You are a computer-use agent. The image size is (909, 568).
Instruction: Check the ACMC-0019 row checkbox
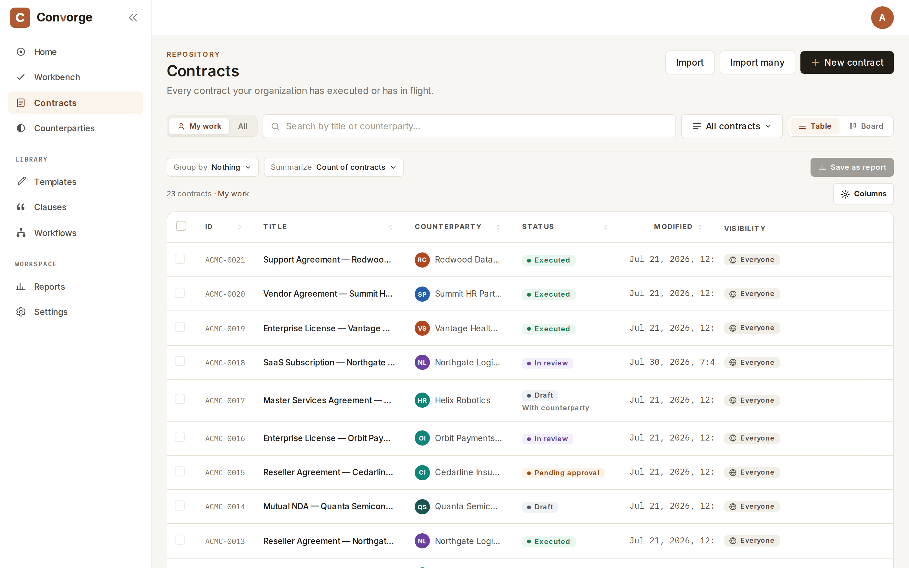pos(180,327)
